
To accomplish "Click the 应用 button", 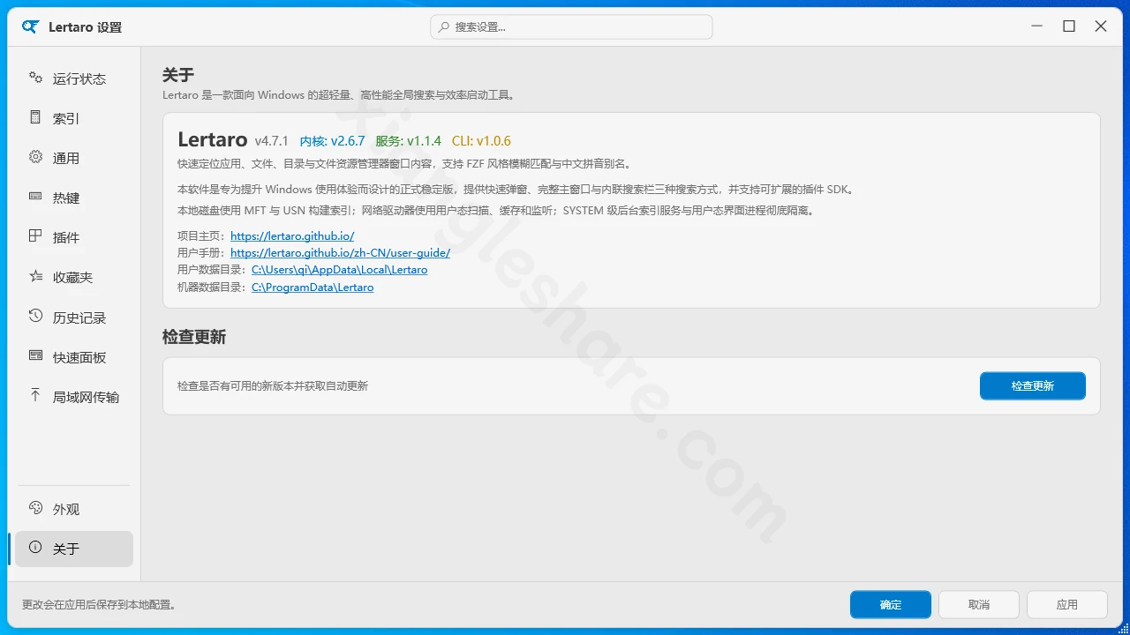I will 1067,604.
